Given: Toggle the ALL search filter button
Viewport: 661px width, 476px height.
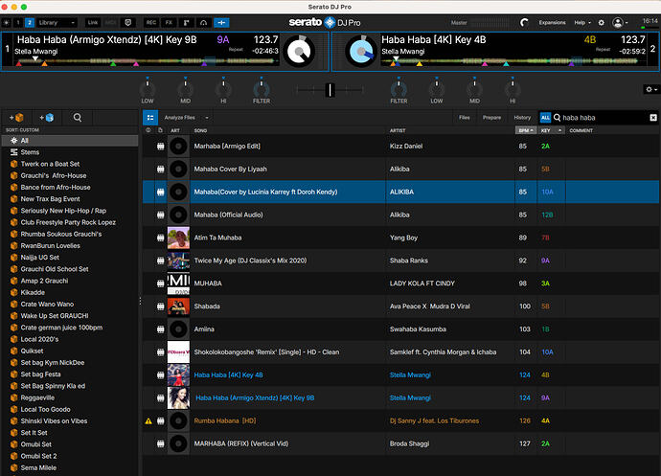Looking at the screenshot, I should (x=545, y=118).
